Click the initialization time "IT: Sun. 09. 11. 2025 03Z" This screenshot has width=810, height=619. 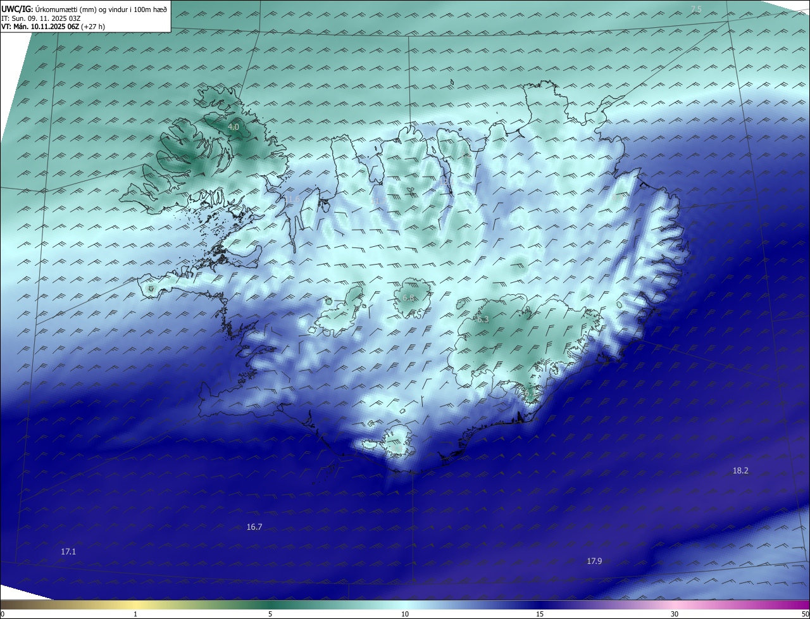[x=41, y=18]
